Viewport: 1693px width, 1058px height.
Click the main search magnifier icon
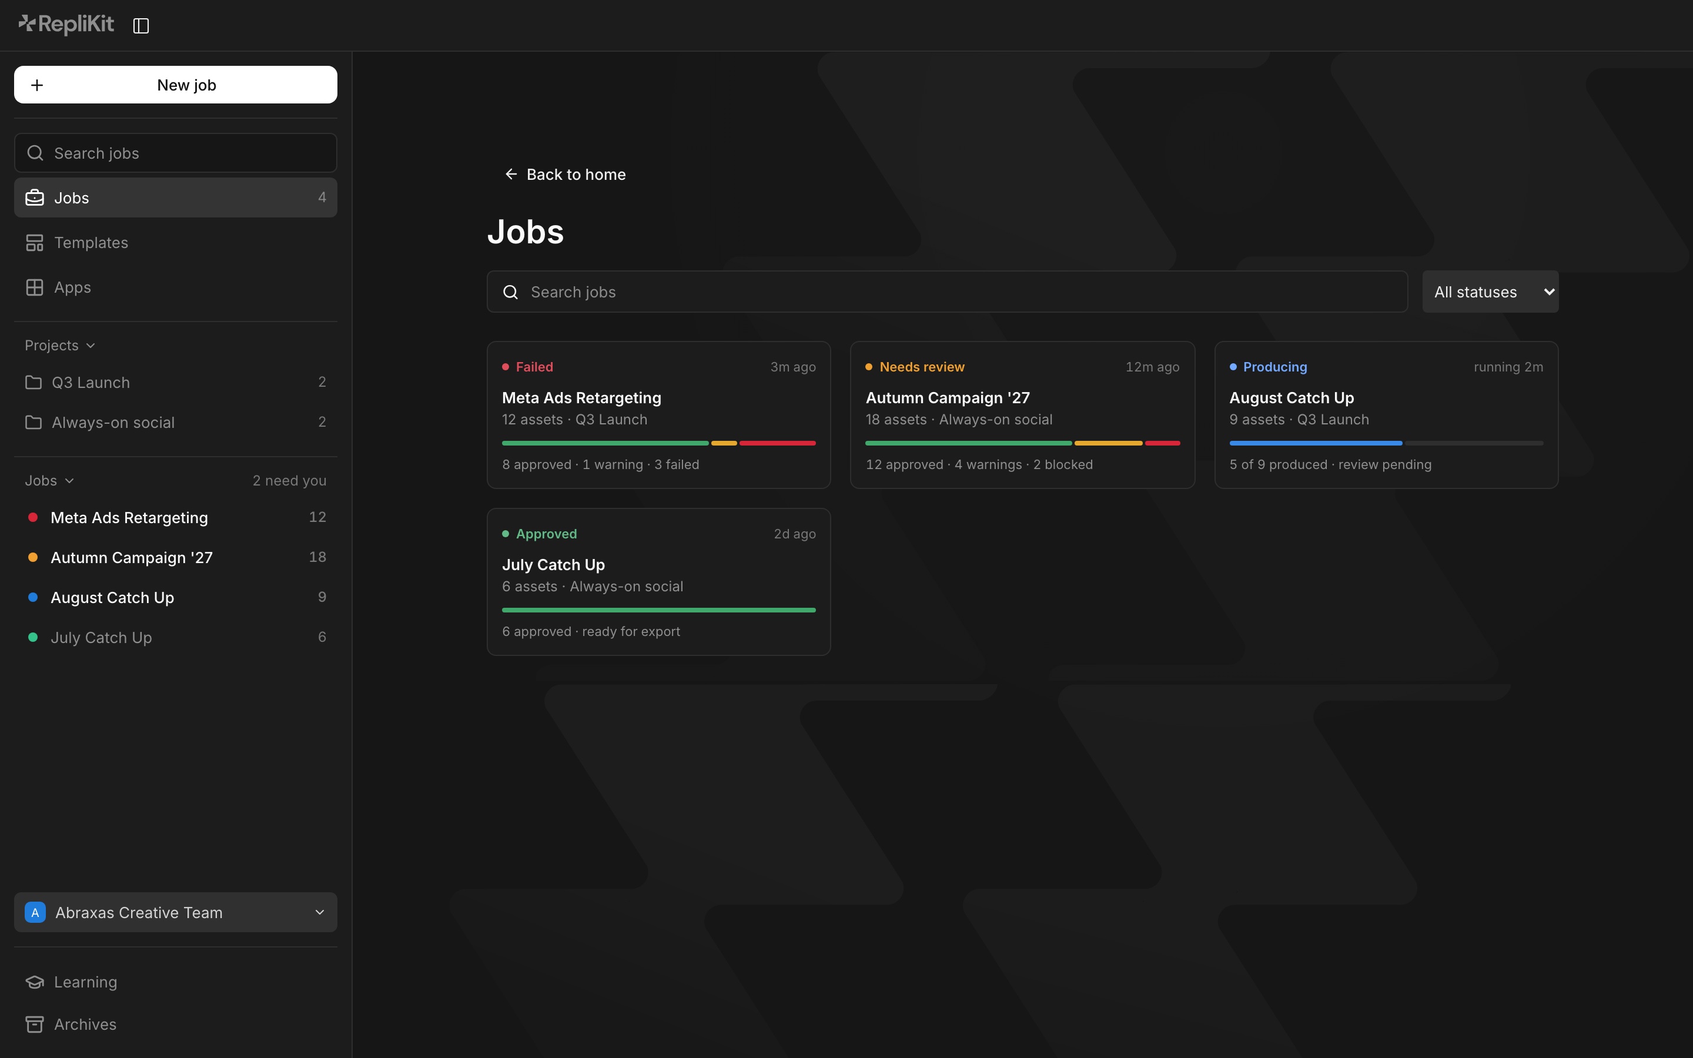(511, 292)
